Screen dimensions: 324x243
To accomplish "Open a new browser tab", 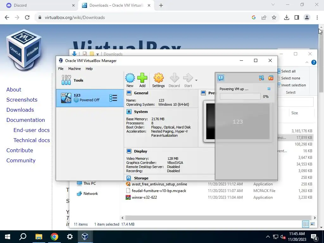I will 161,5.
